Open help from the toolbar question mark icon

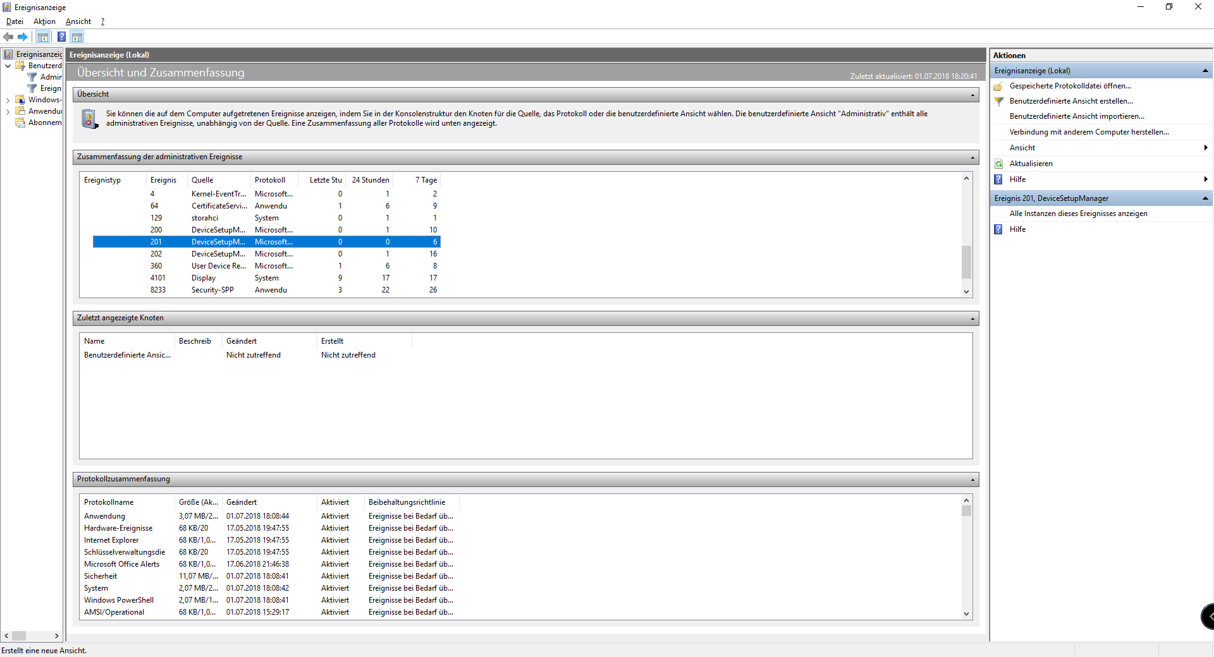point(61,37)
